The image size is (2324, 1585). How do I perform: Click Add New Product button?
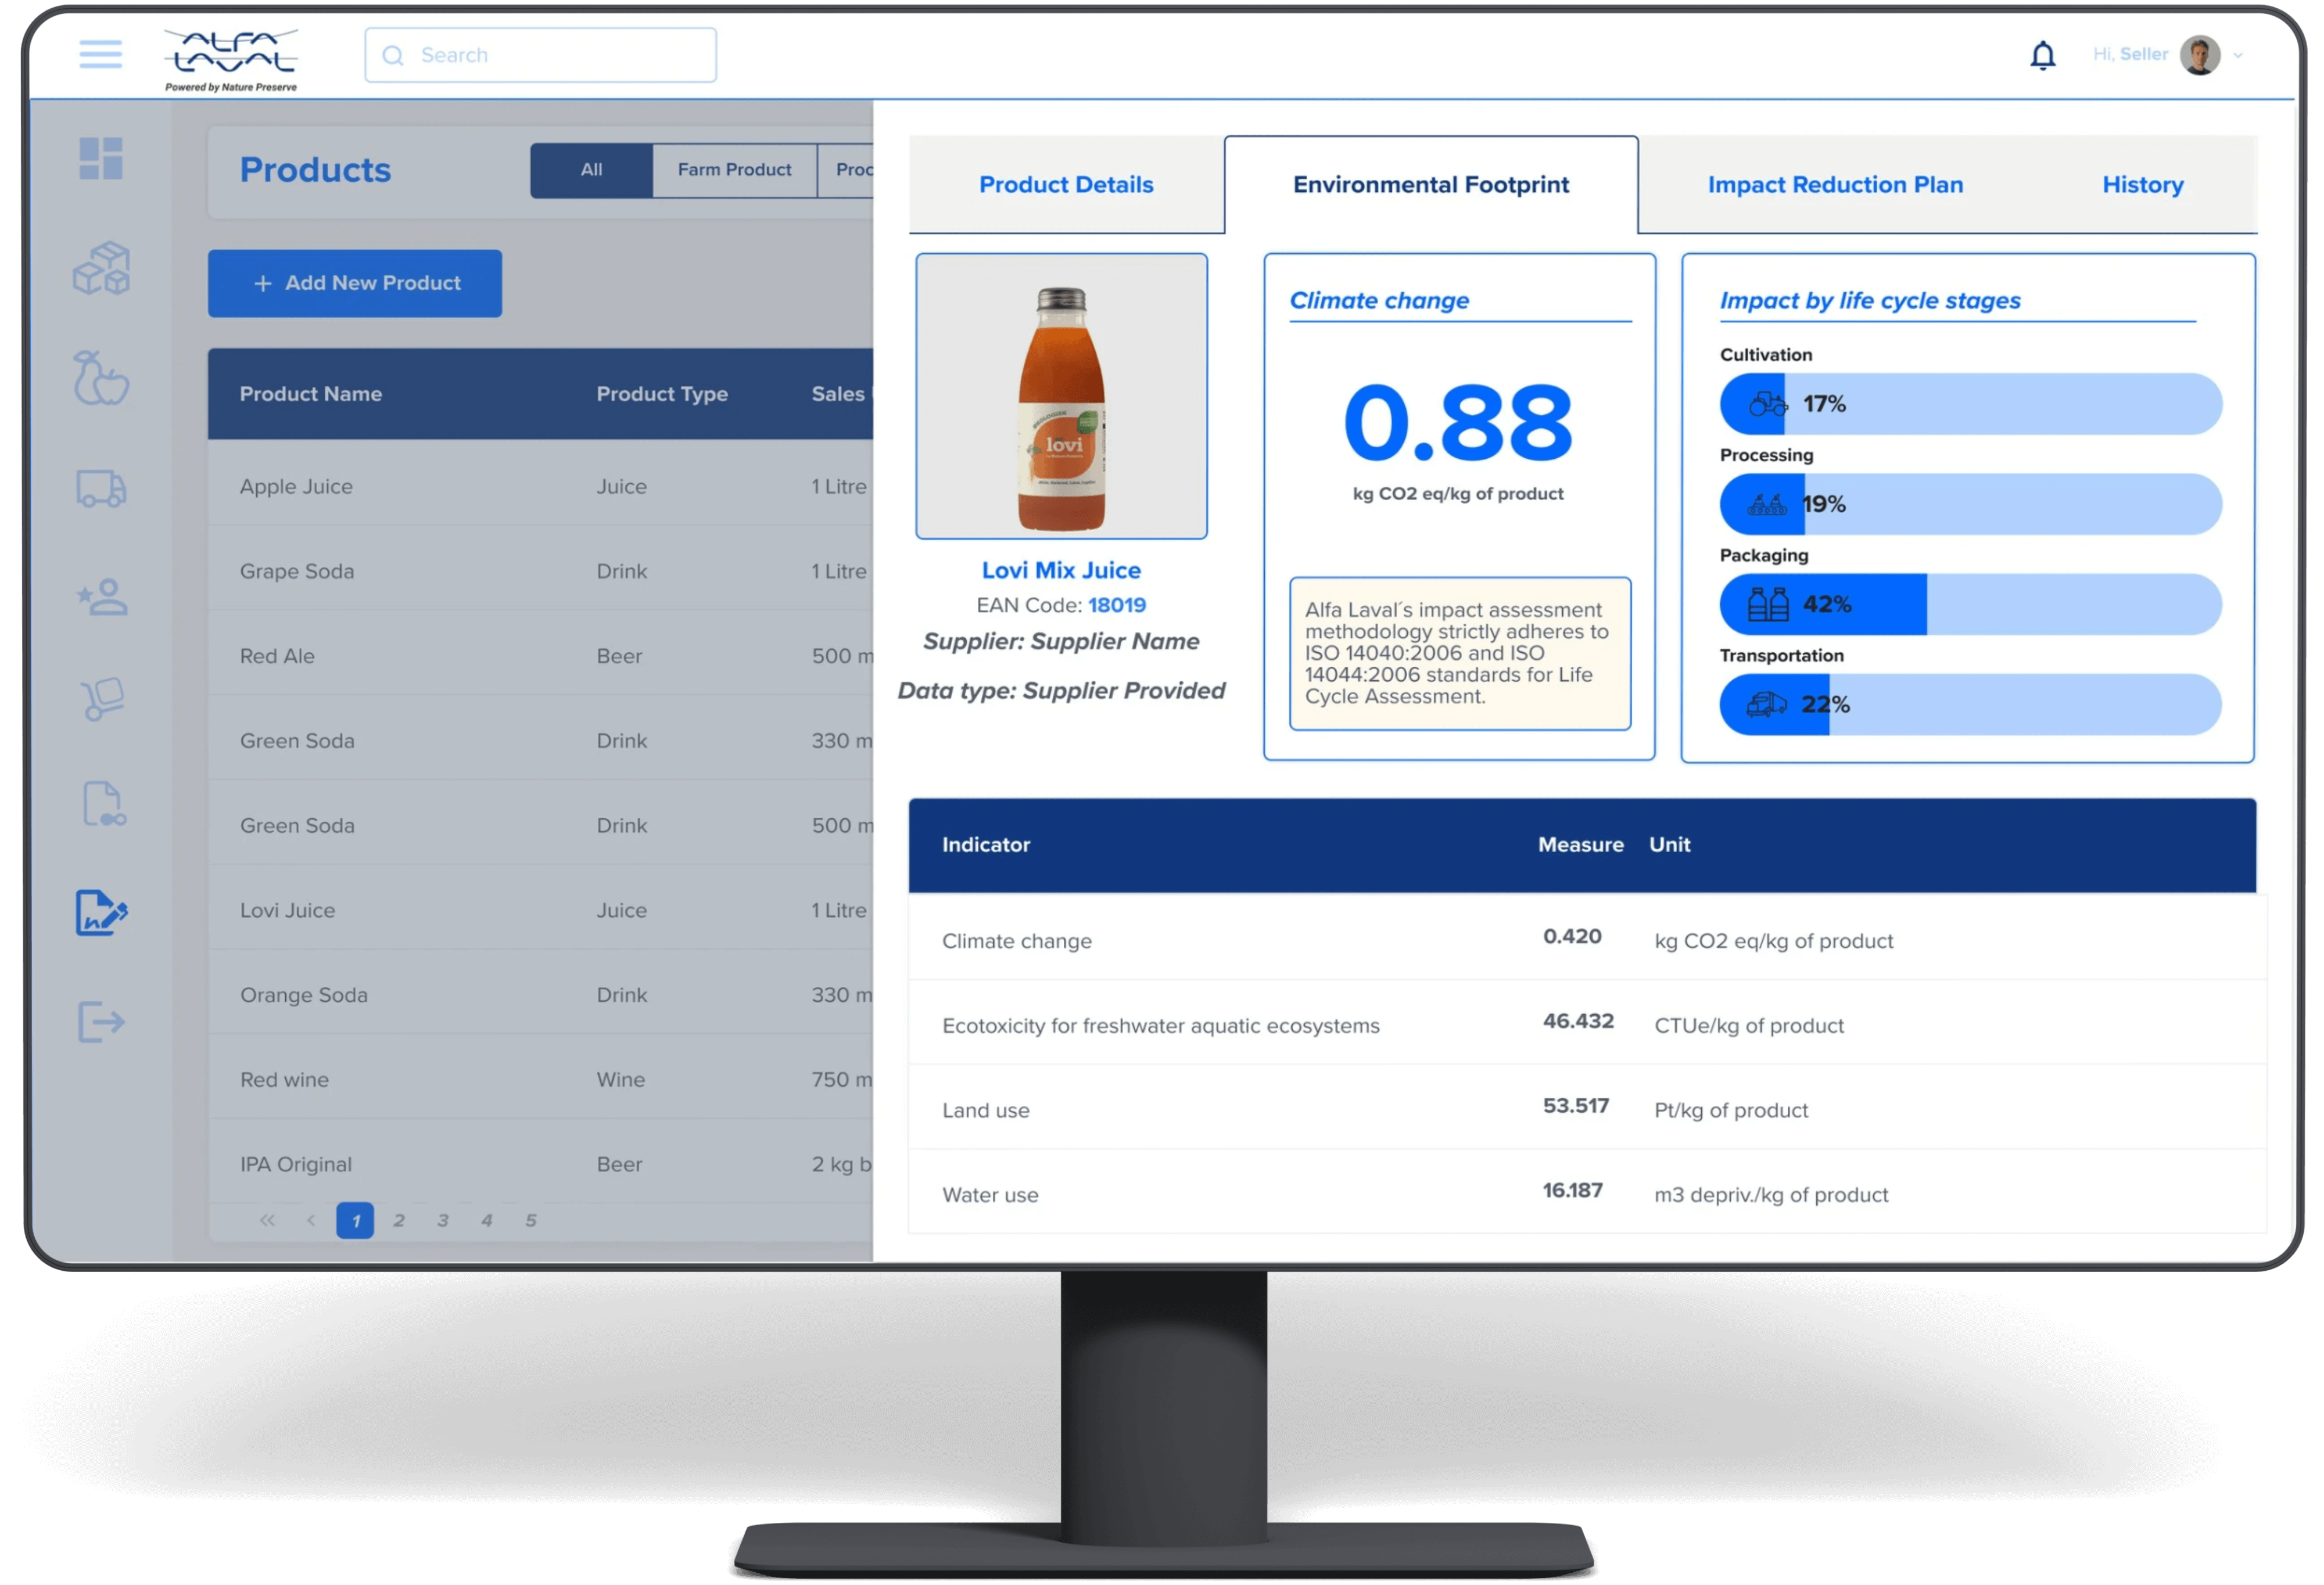click(x=355, y=284)
